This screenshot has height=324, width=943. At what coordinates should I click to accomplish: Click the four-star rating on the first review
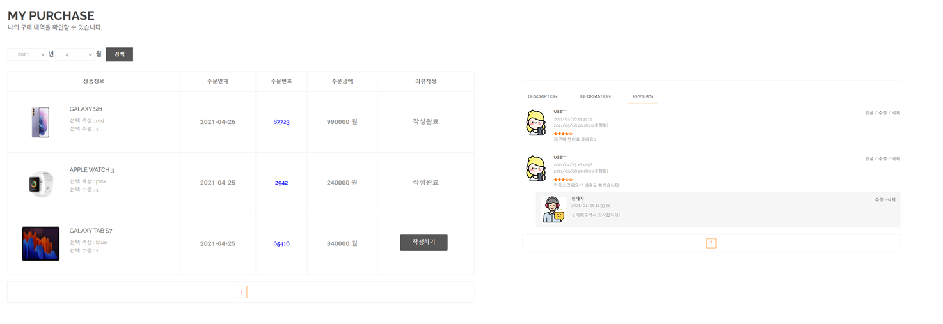563,133
